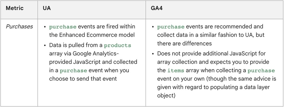This screenshot has width=284, height=107.
Task: Click the products code term in UA column
Action: 117,46
